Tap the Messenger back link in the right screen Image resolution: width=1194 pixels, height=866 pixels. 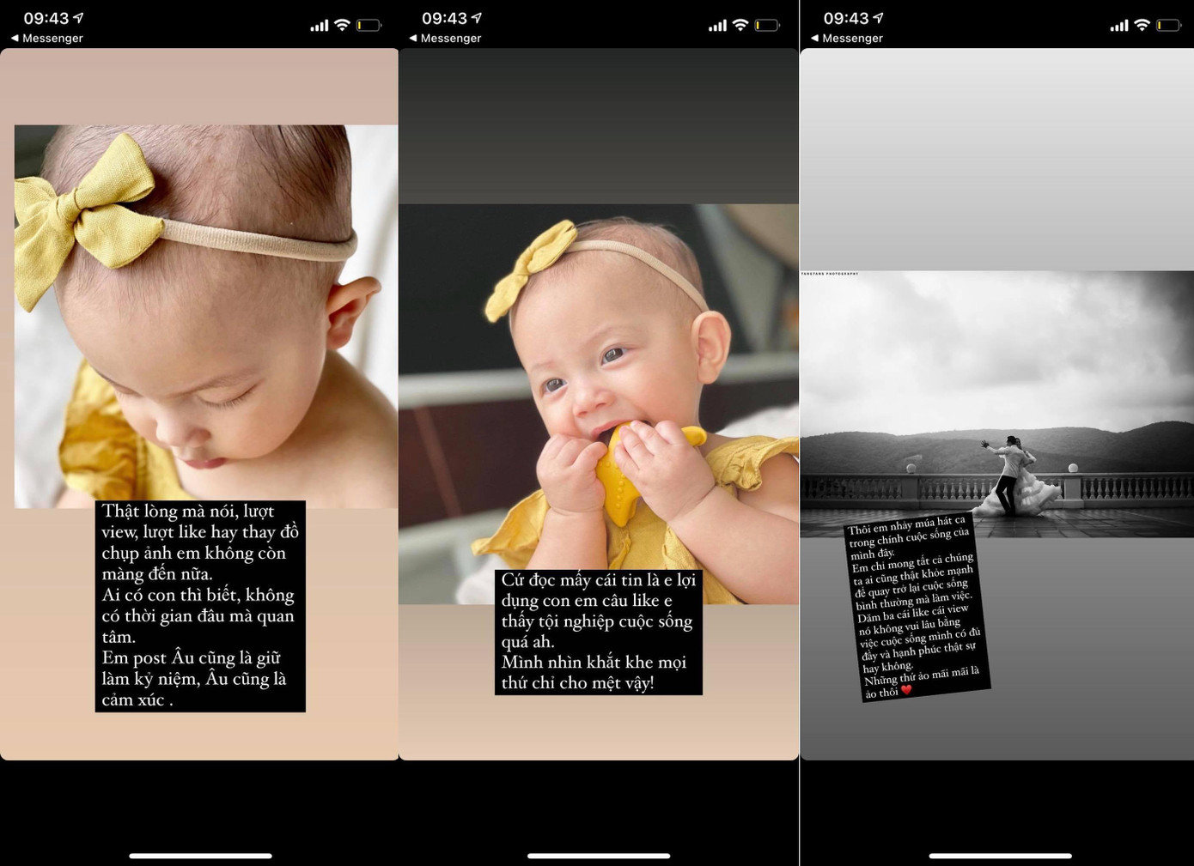click(847, 39)
